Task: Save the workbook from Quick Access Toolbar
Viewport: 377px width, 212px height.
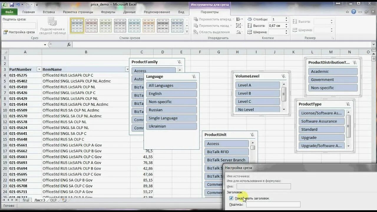Action: pyautogui.click(x=11, y=5)
